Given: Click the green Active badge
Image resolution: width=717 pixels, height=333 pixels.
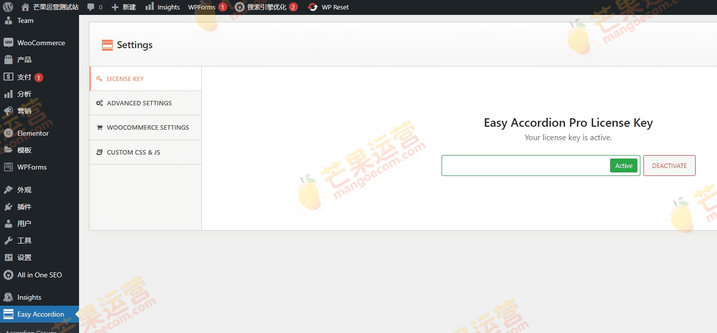Looking at the screenshot, I should click(624, 166).
